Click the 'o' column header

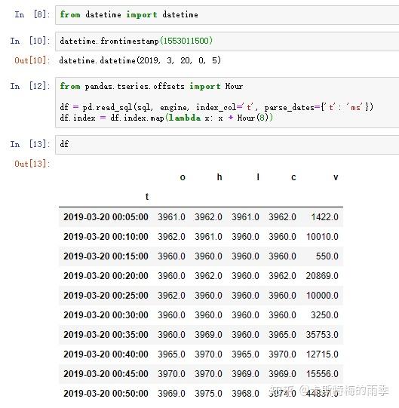[183, 177]
